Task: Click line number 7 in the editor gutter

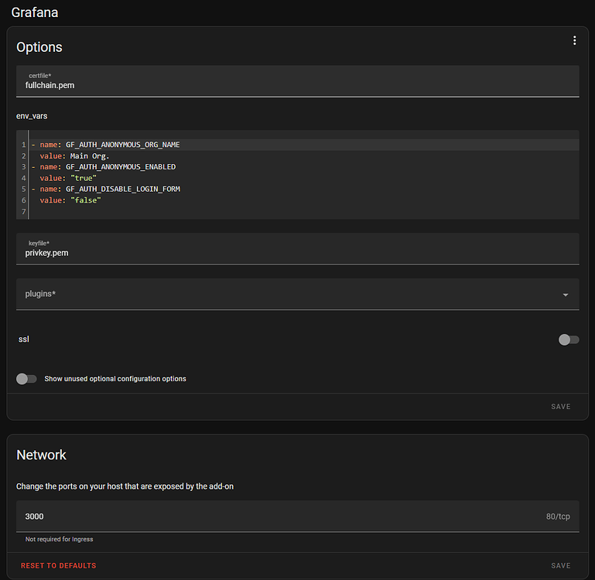Action: (23, 211)
